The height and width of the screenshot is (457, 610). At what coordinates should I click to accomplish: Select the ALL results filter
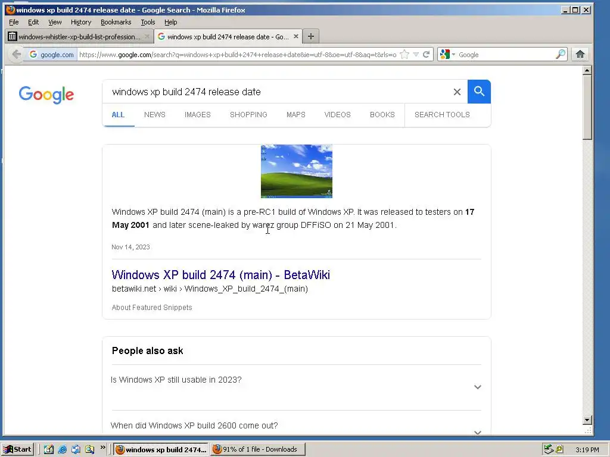118,115
